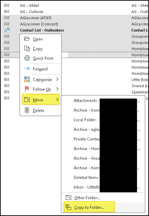Click the Other Folder move icon
The height and width of the screenshot is (216, 149).
point(68,197)
